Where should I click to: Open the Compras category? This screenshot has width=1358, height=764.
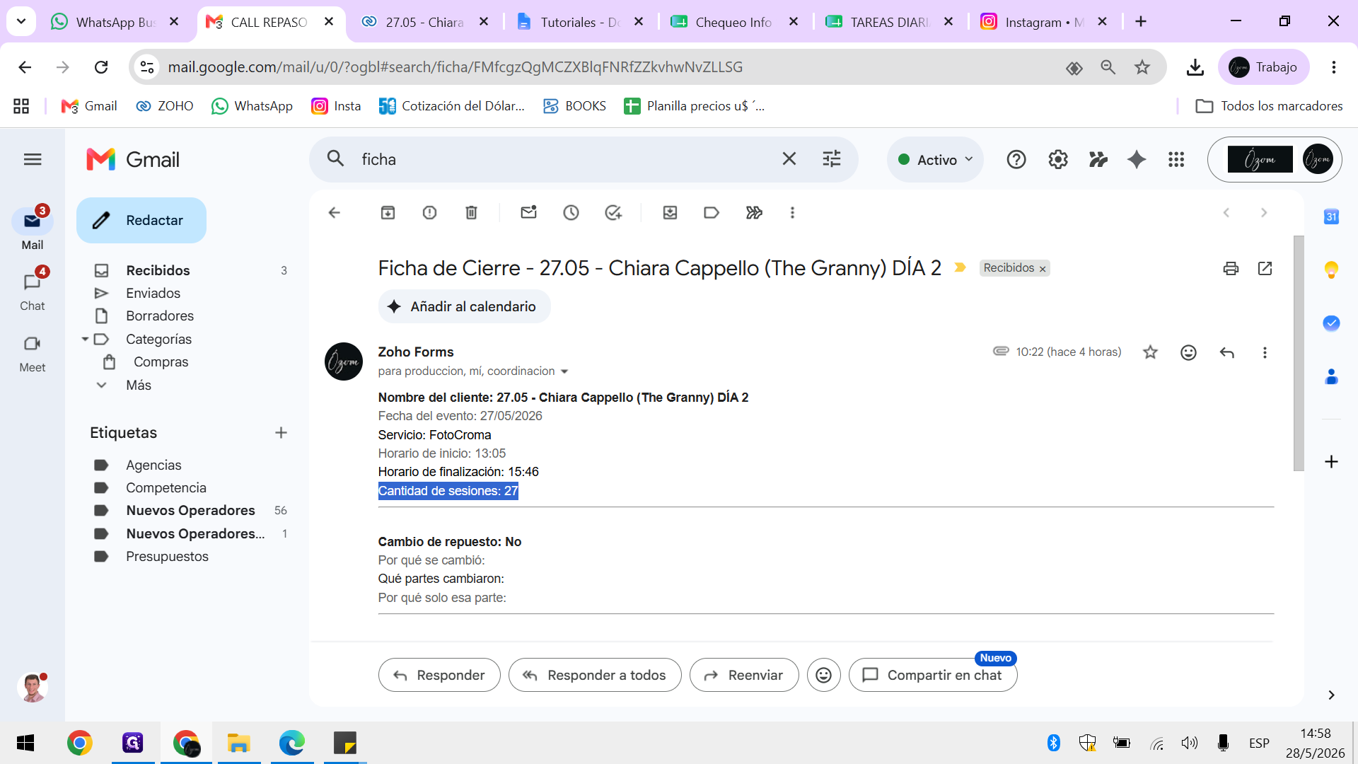pyautogui.click(x=161, y=362)
